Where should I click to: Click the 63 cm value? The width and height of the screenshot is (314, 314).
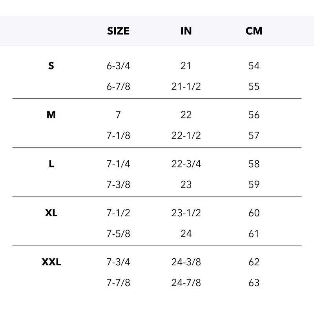pyautogui.click(x=254, y=283)
